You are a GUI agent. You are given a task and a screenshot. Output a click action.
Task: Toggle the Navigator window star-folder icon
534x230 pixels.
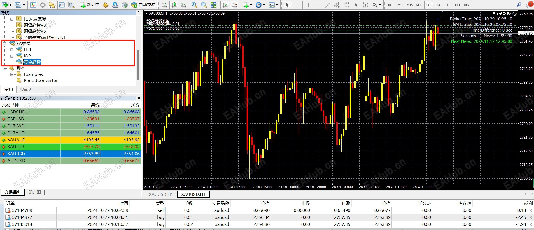pos(52,5)
